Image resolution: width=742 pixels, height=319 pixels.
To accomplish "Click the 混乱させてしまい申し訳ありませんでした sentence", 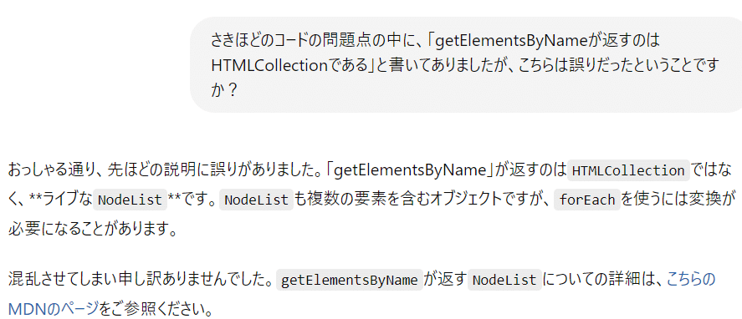I will coord(141,280).
